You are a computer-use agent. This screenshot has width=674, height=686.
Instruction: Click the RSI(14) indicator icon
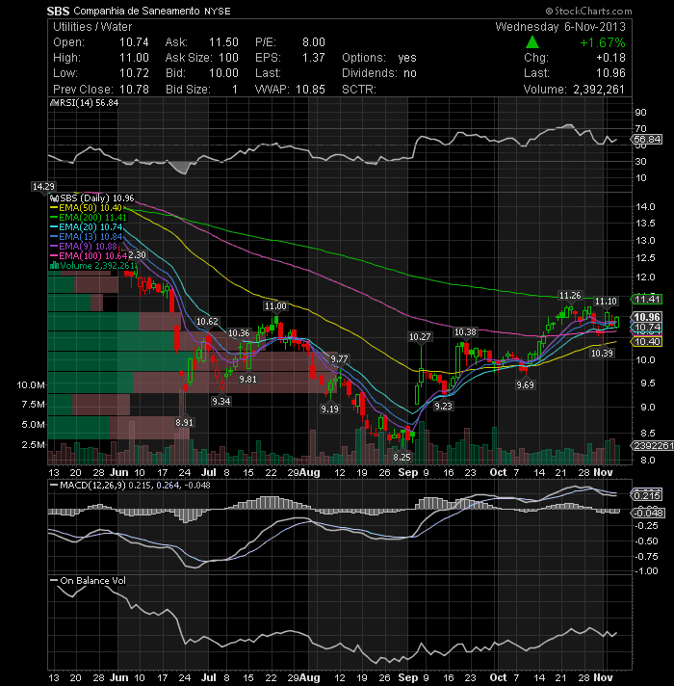[x=54, y=103]
